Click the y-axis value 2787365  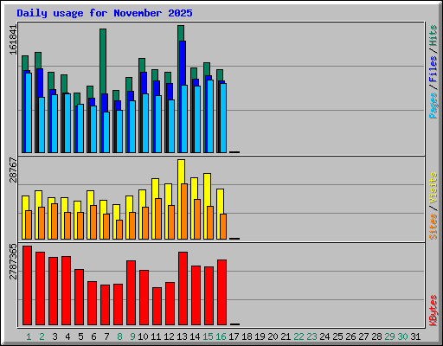(x=13, y=262)
